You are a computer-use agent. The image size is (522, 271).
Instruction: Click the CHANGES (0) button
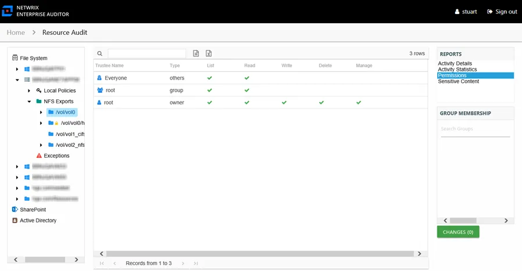click(458, 232)
